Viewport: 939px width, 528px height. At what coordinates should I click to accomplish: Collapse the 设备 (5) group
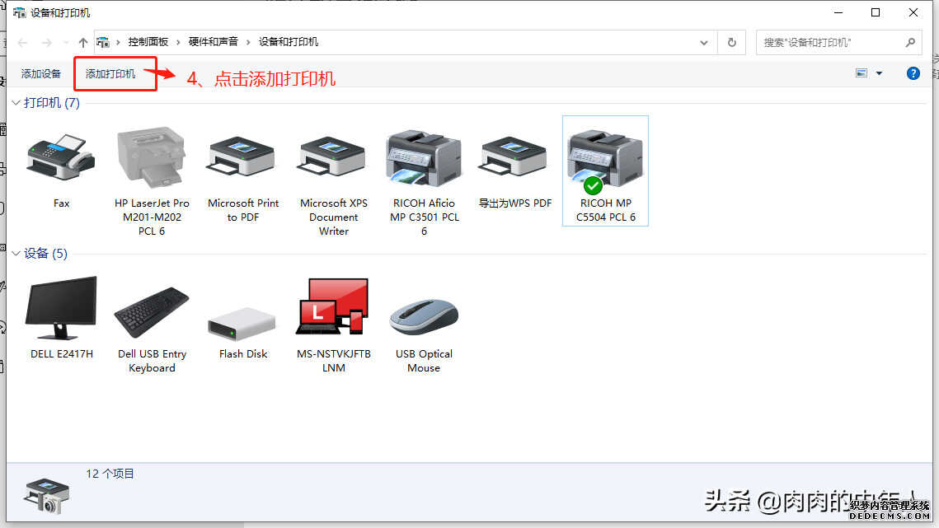click(x=16, y=254)
